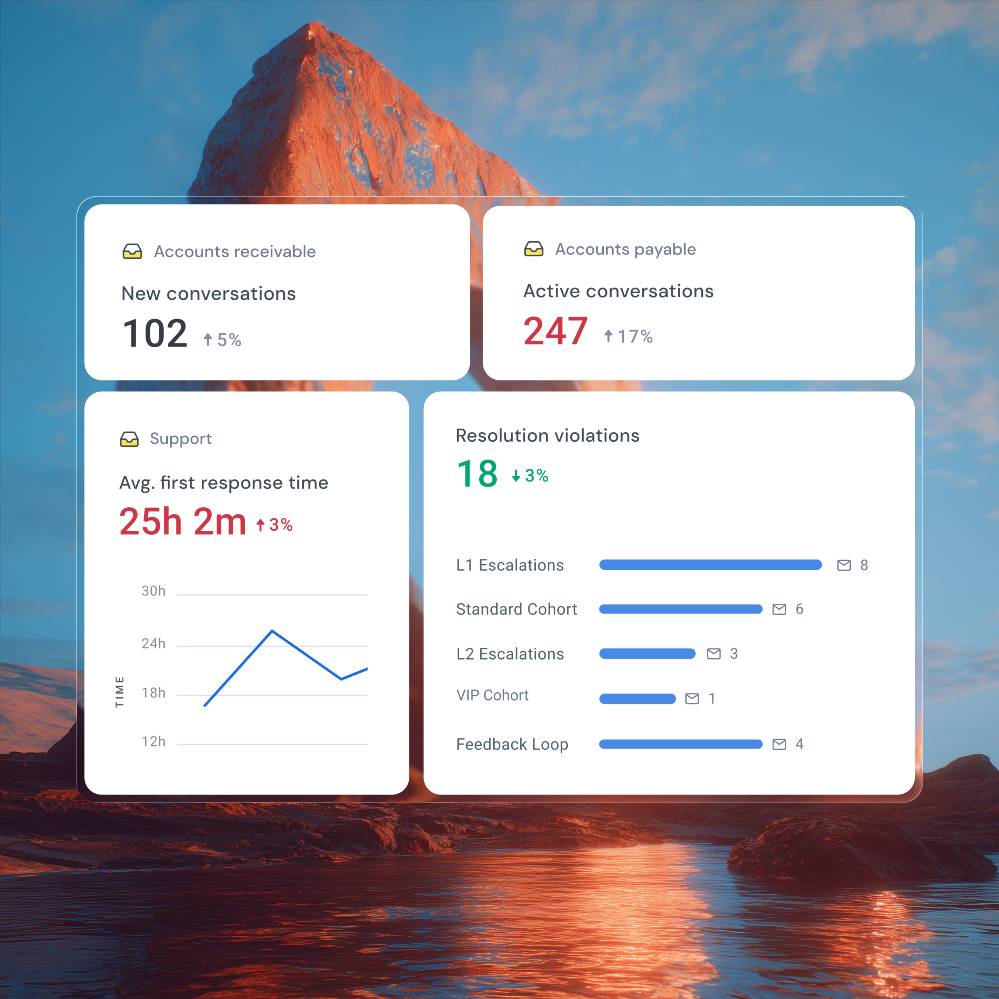Click the Accounts payable inbox icon

click(533, 249)
